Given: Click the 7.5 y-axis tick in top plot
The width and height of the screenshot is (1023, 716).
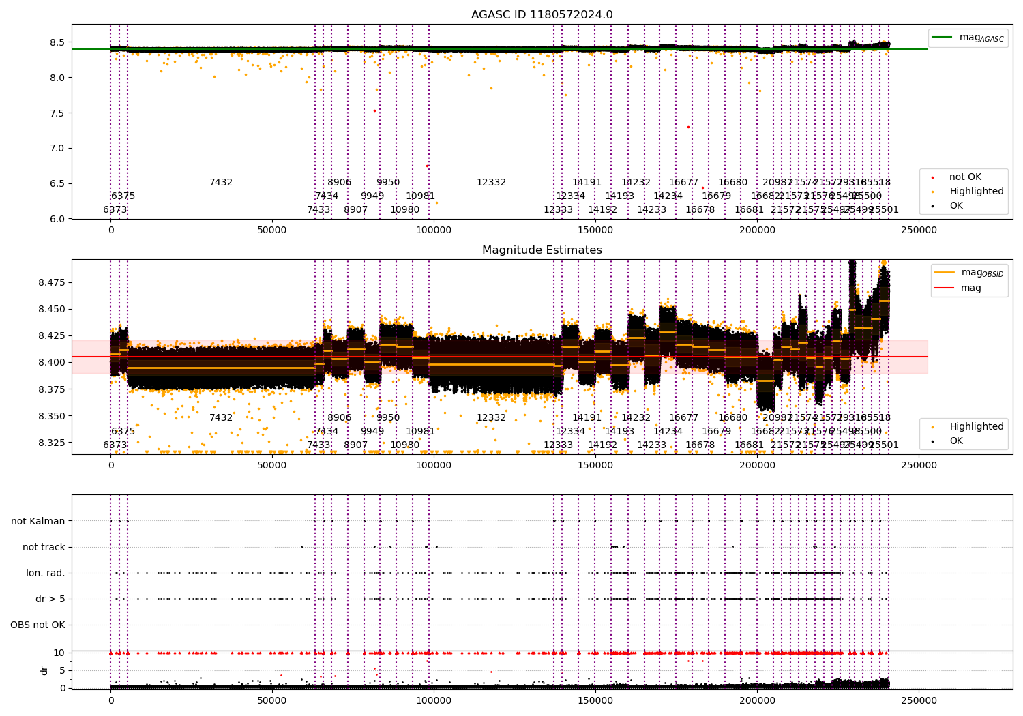Looking at the screenshot, I should pyautogui.click(x=58, y=113).
